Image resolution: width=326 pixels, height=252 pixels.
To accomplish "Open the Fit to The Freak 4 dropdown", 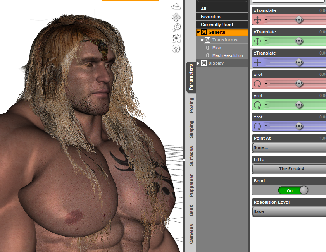I will pyautogui.click(x=289, y=169).
